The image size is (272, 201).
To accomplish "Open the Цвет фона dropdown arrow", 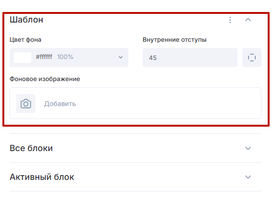I will pyautogui.click(x=121, y=58).
